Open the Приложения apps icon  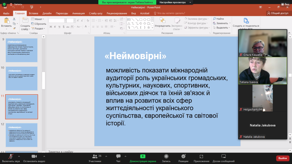coord(201,156)
